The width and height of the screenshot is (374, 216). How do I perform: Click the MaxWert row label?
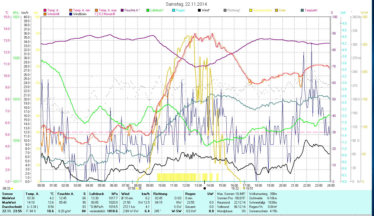click(9, 202)
